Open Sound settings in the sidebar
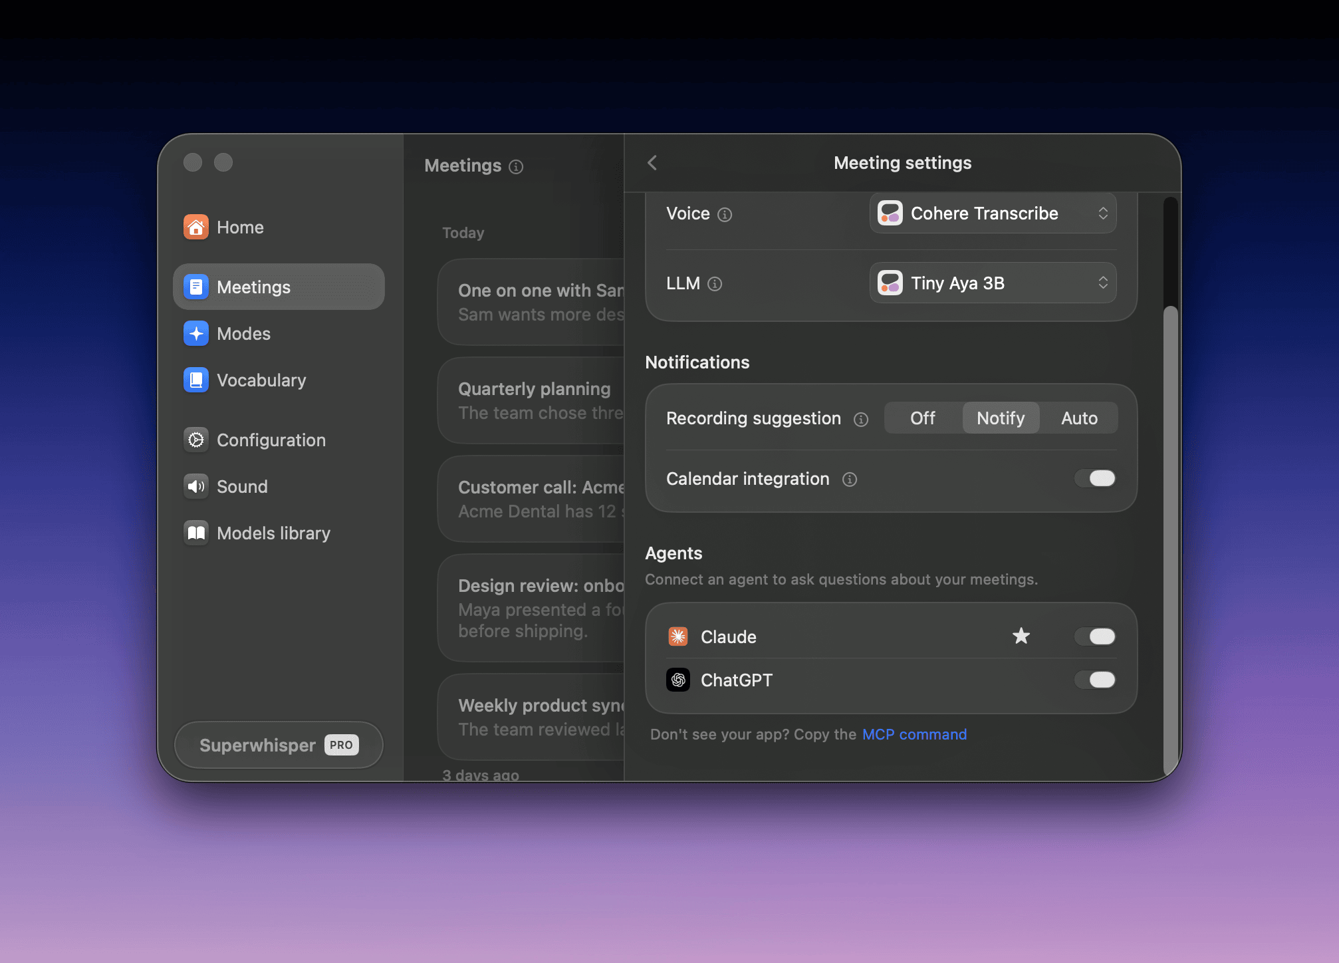 (x=279, y=487)
